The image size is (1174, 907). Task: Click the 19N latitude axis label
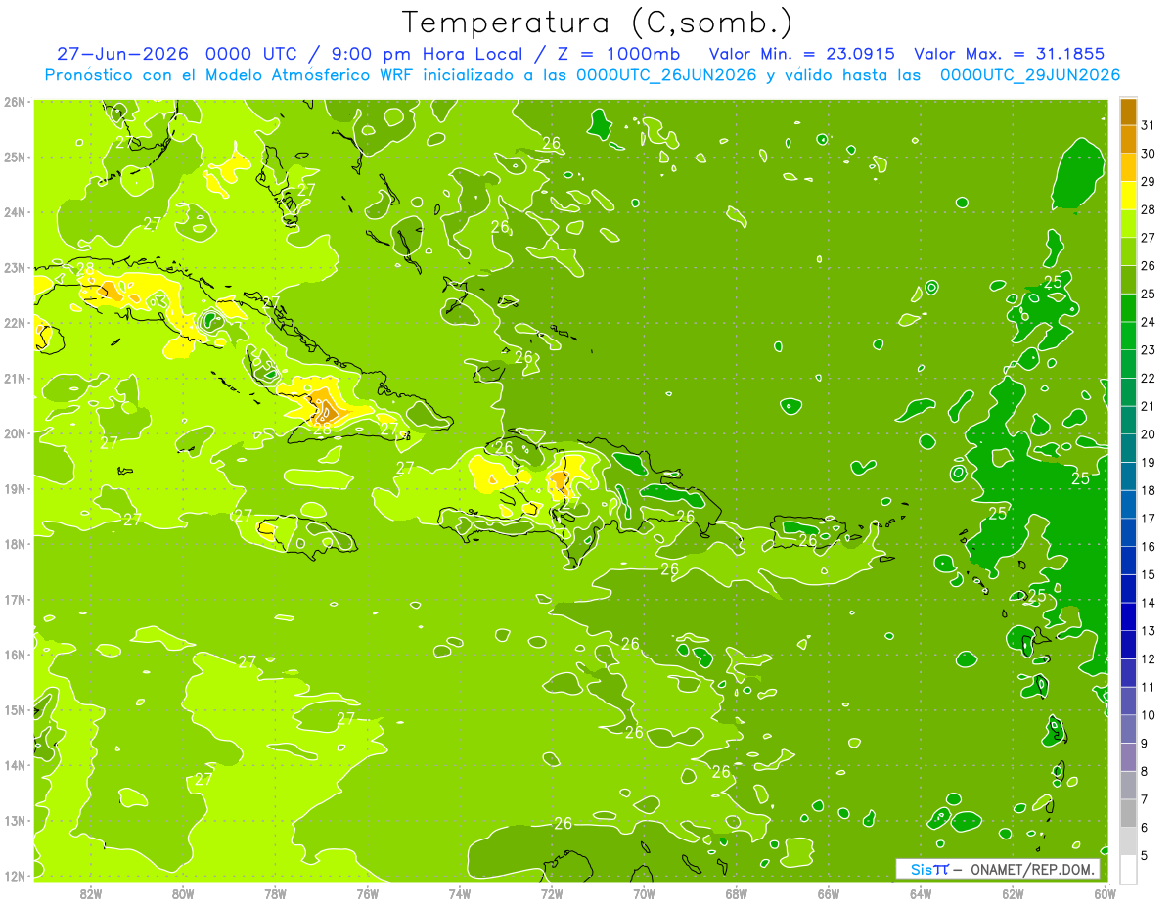tap(14, 488)
